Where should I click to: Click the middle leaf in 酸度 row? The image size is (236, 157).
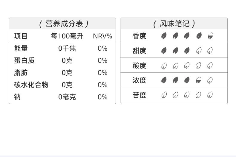click(x=187, y=66)
